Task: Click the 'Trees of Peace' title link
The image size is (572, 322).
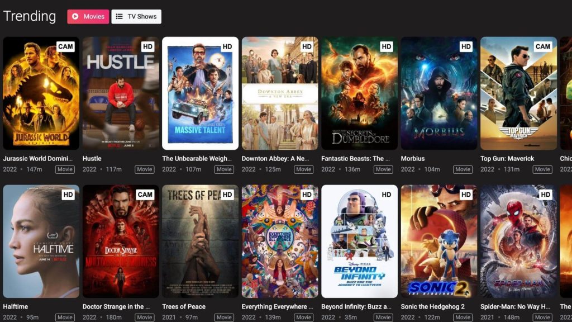Action: 184,307
